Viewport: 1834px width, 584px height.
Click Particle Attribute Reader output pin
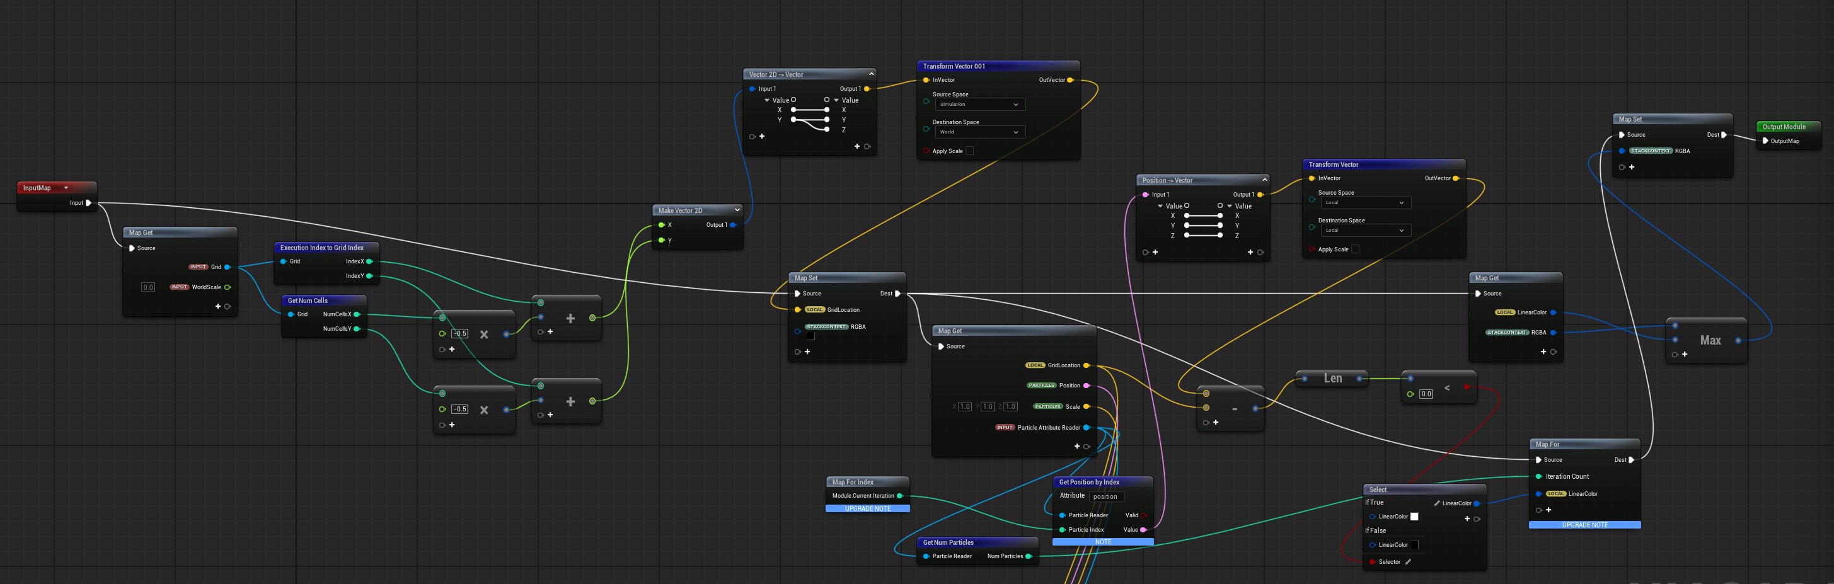coord(1087,428)
